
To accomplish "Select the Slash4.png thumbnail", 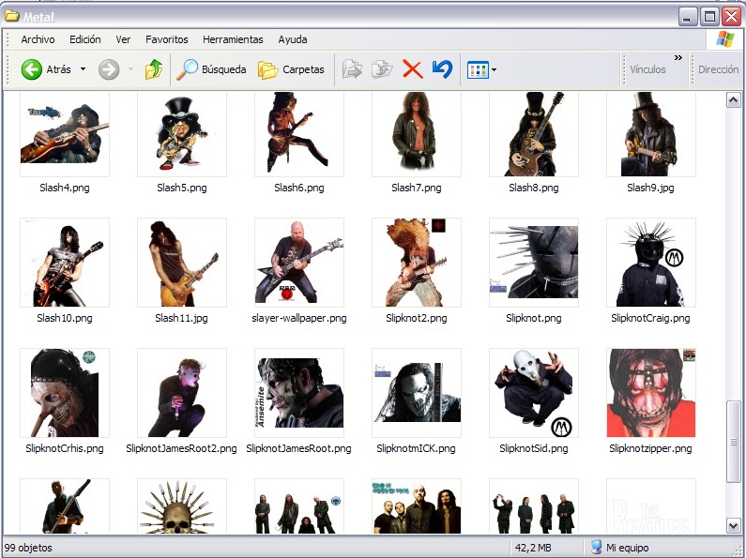I will pos(65,134).
